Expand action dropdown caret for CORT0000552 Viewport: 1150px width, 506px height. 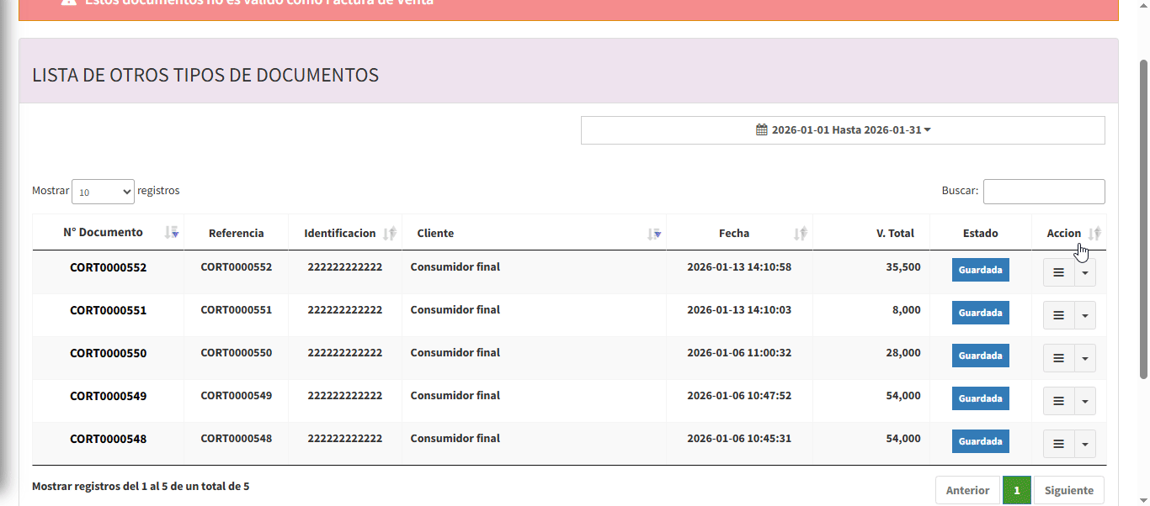[1085, 272]
